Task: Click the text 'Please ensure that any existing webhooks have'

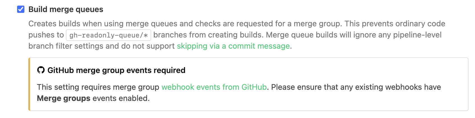Action: [356, 87]
